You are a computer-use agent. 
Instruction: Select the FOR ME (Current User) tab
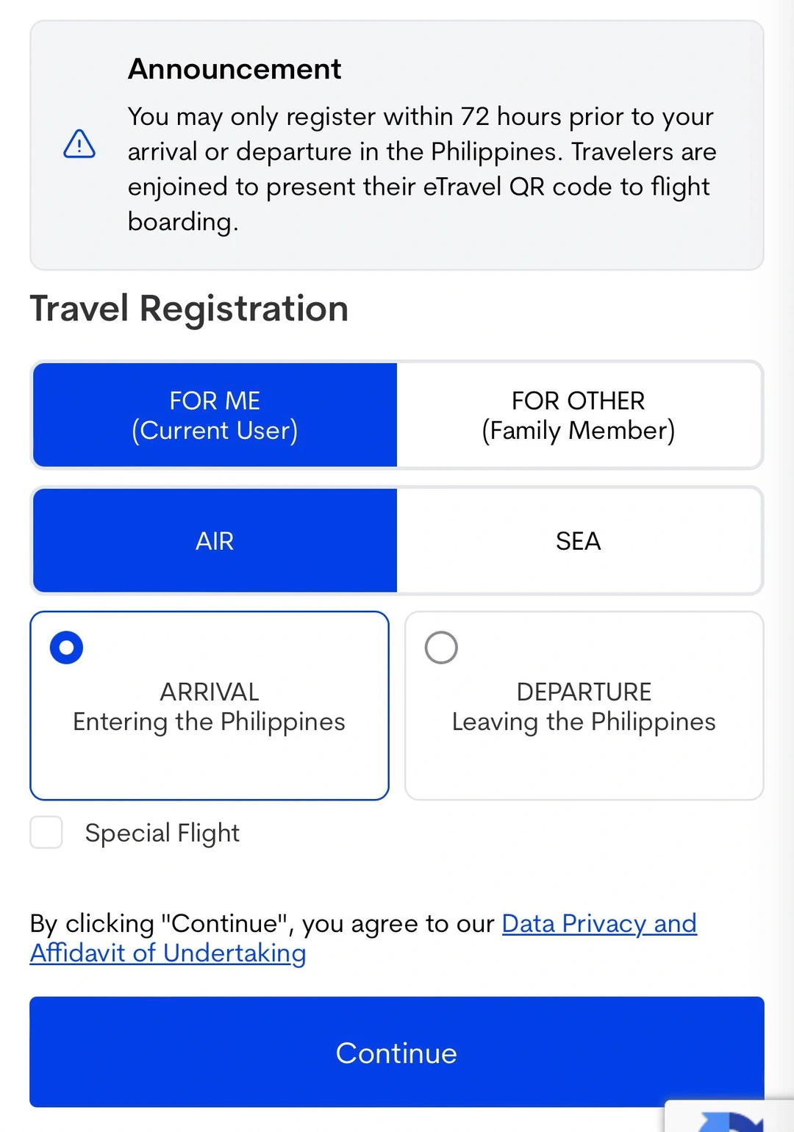tap(215, 415)
